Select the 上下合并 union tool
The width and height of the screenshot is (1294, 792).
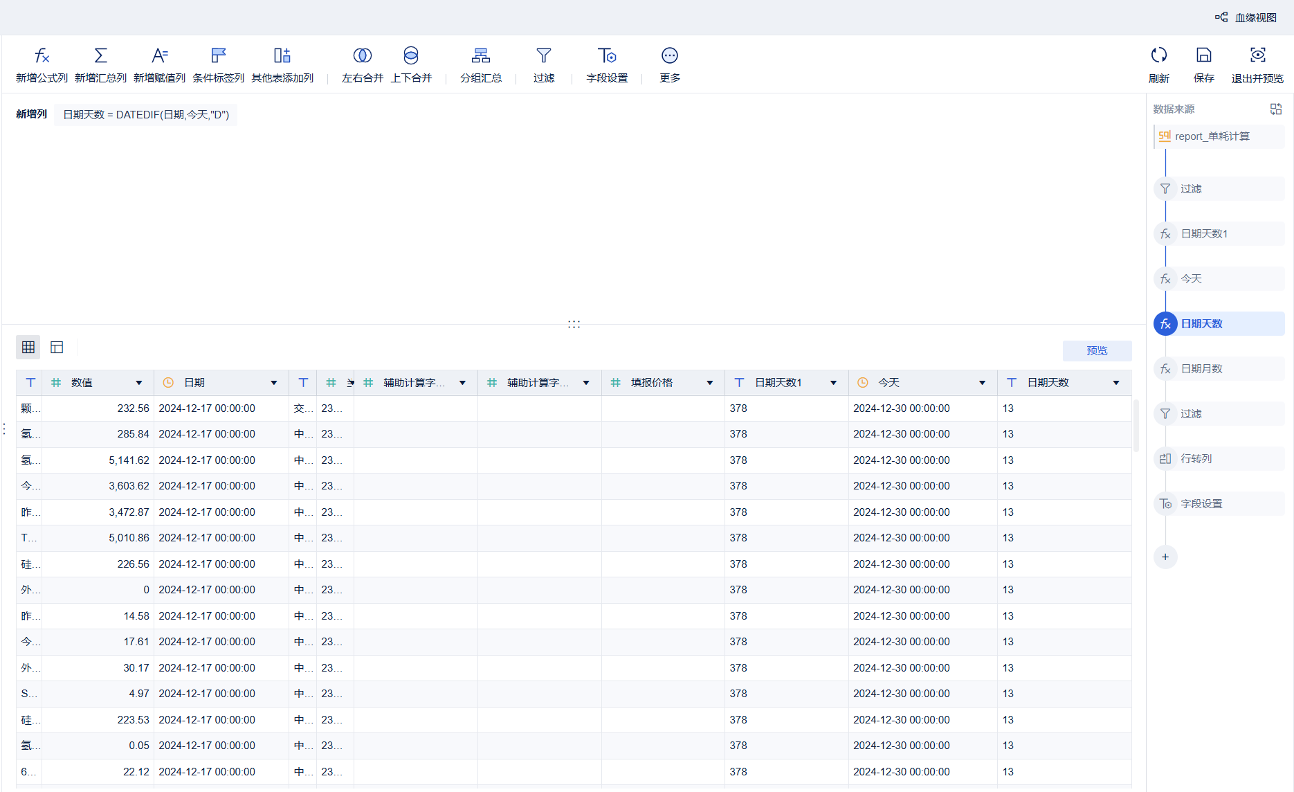coord(411,64)
